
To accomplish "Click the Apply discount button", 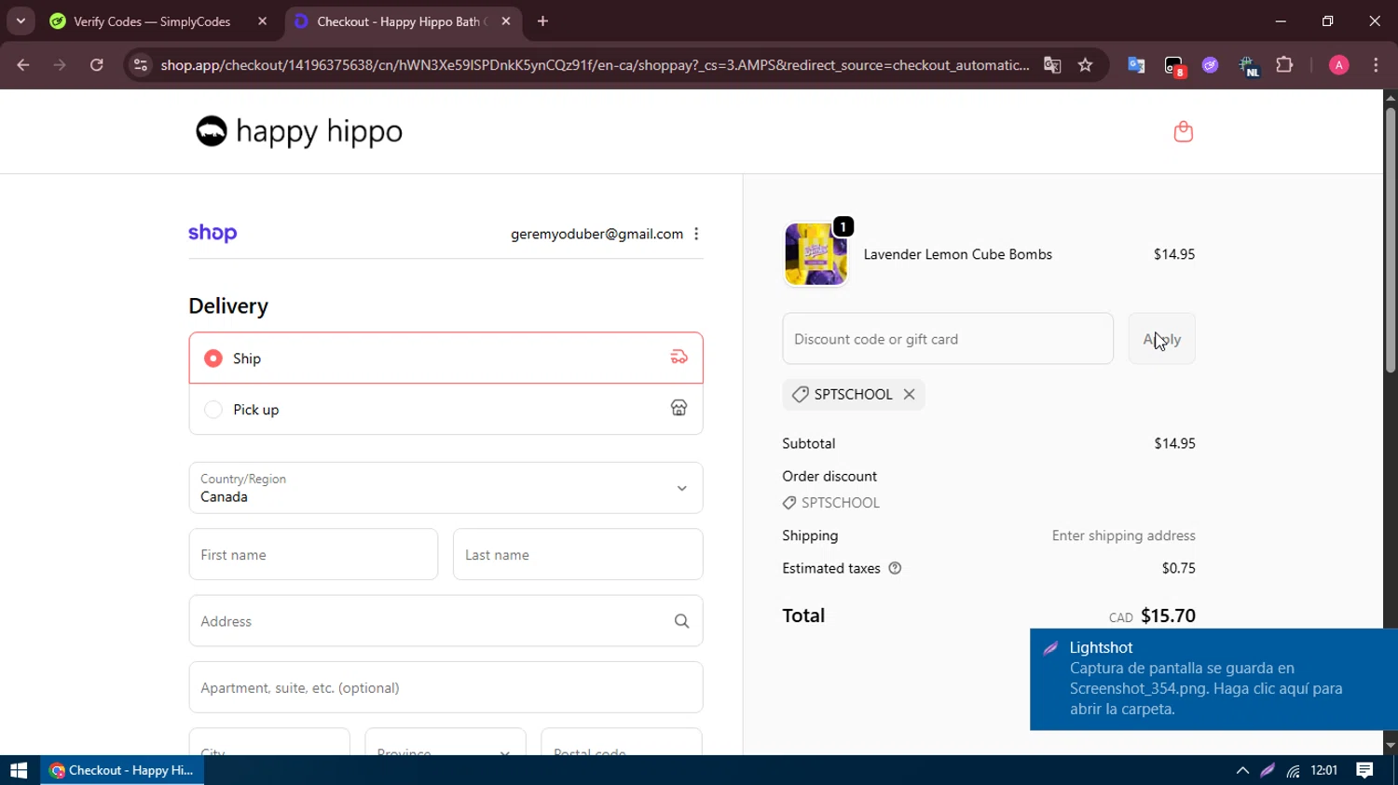I will (1161, 339).
